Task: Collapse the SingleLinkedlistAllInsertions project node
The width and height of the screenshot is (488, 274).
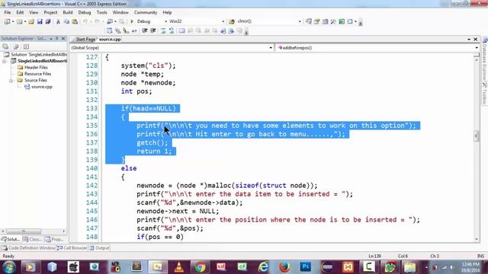Action: (x=5, y=61)
